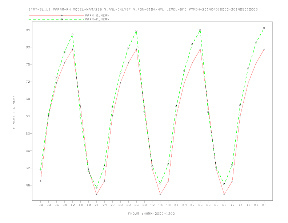This screenshot has width=288, height=223.
Task: Click the x-axis tick label 78
Action: pyautogui.click(x=248, y=205)
